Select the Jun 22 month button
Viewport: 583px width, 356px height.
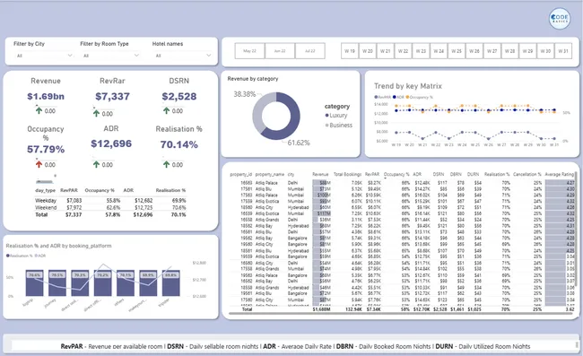280,51
